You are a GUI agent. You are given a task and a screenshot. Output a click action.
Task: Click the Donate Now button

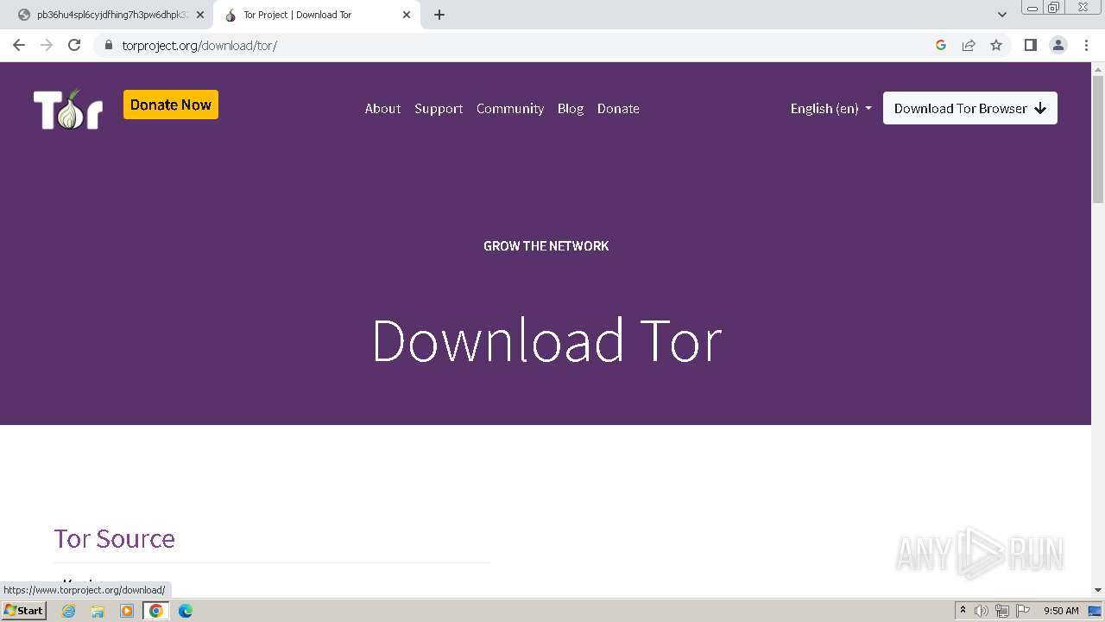click(171, 105)
